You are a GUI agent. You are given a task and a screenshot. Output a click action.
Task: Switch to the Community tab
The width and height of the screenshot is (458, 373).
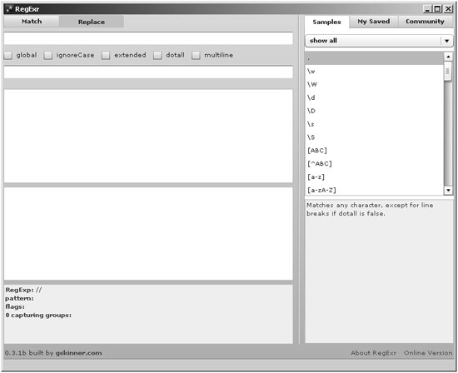[425, 22]
